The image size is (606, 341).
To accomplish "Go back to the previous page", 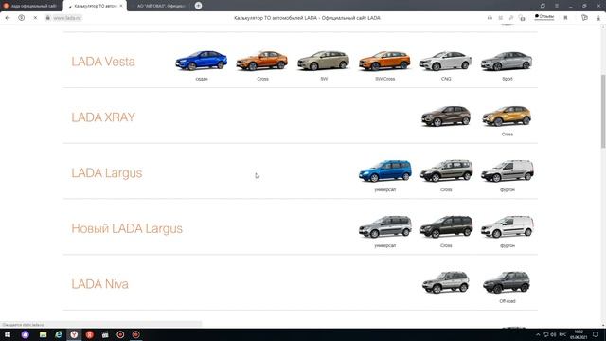I will [x=8, y=18].
